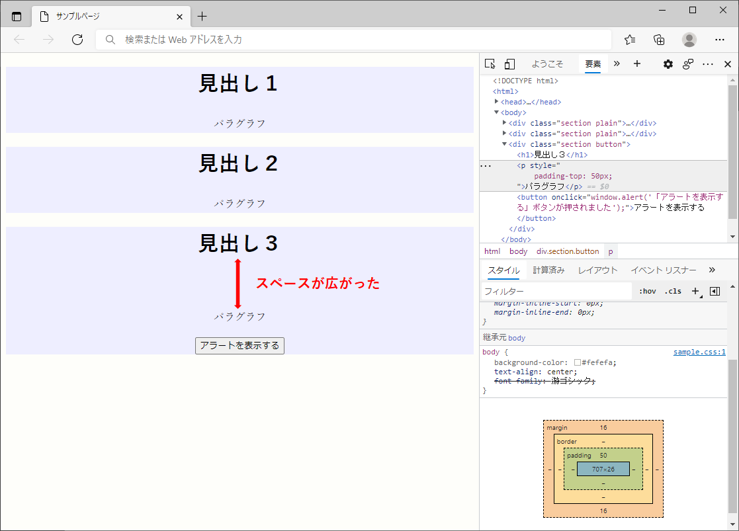Open DevTools settings gear
The width and height of the screenshot is (739, 531).
coord(668,63)
